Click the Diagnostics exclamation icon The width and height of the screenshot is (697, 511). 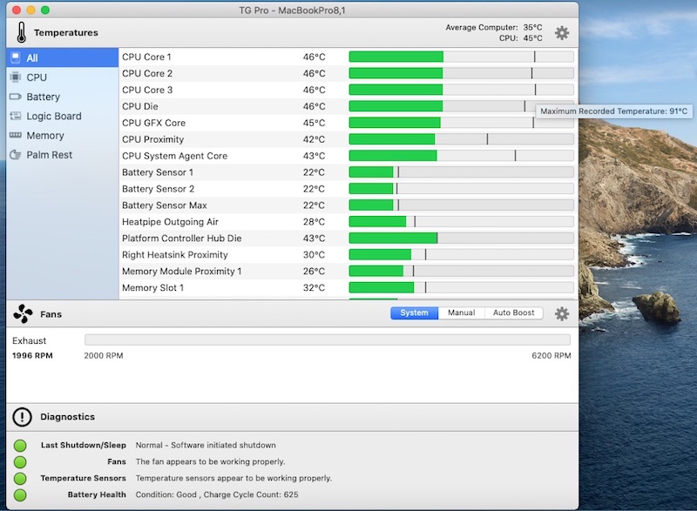pyautogui.click(x=23, y=417)
